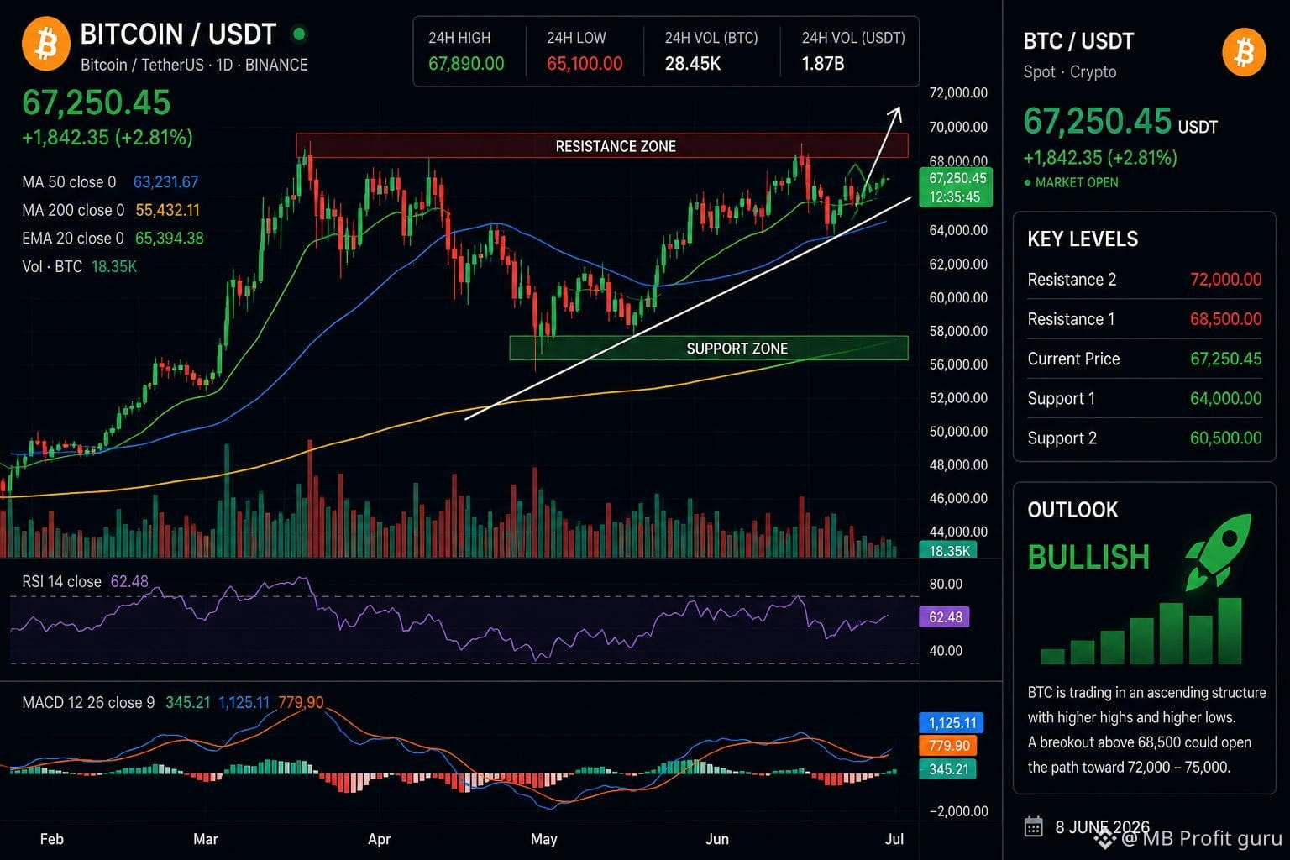
Task: Click the 58,000.00 price axis label
Action: coord(958,332)
